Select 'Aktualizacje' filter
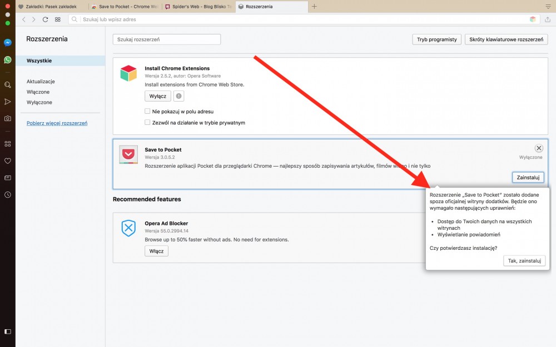 click(41, 82)
